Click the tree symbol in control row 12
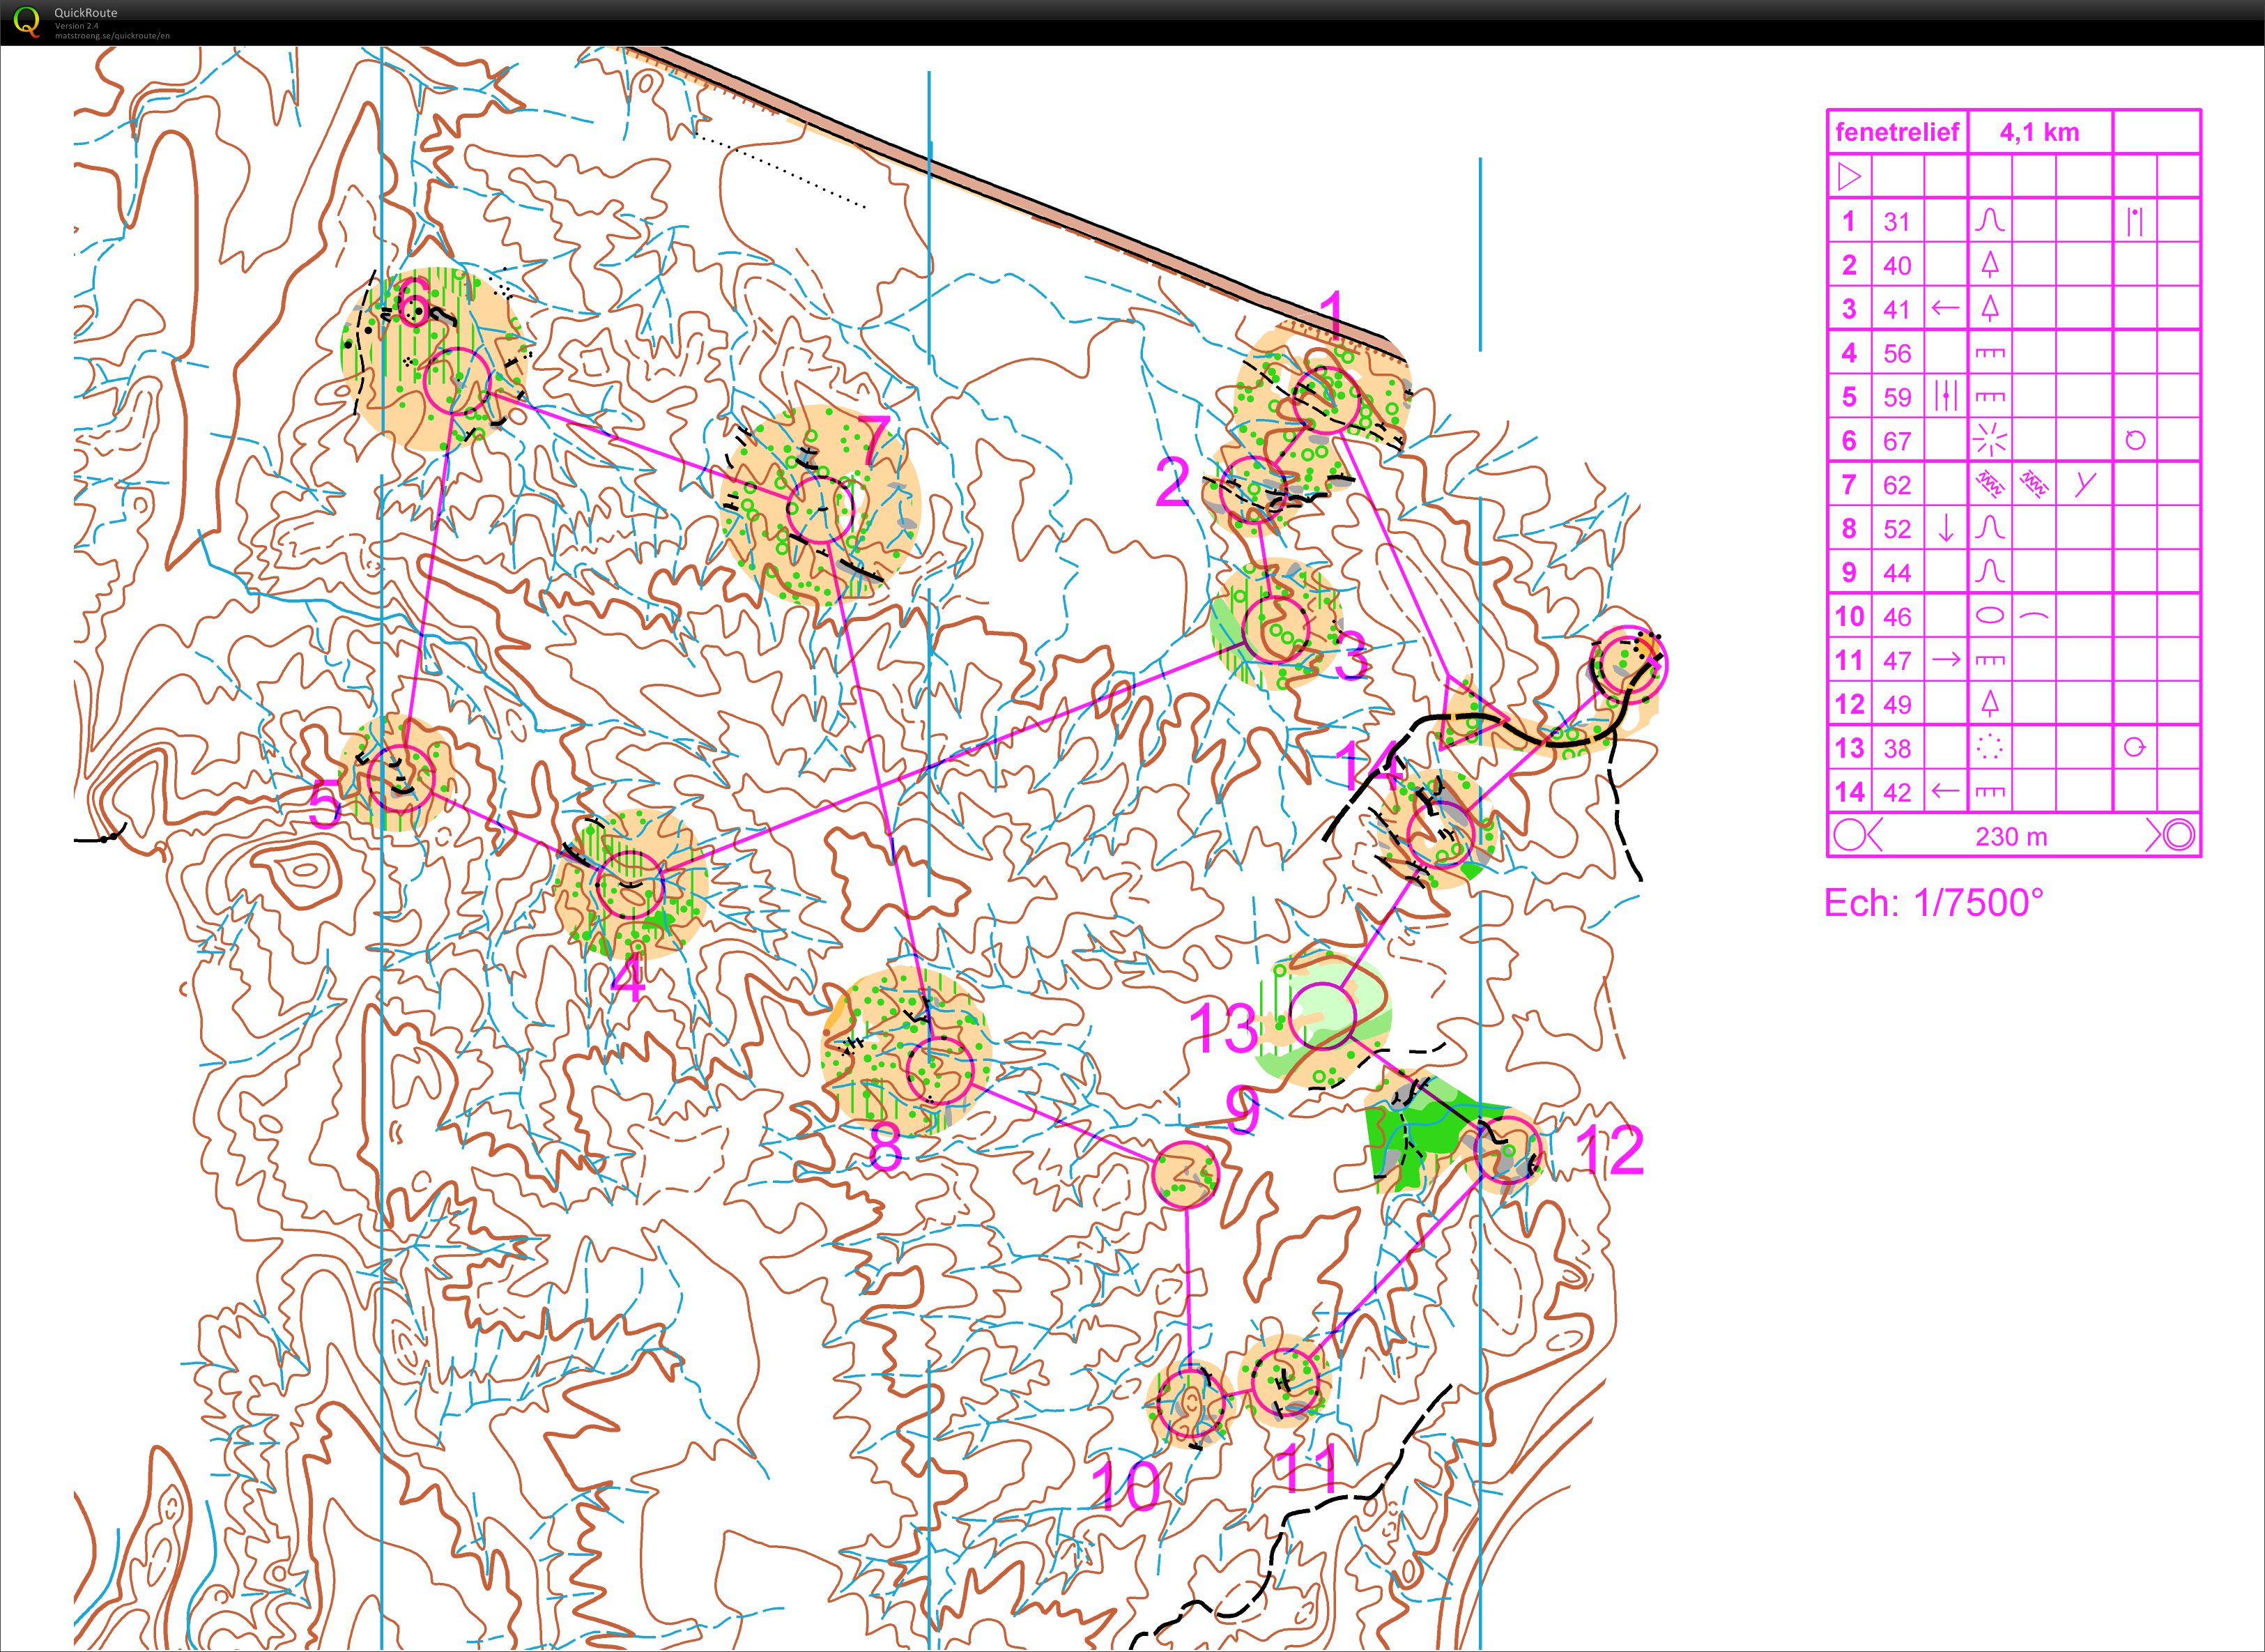 pyautogui.click(x=1990, y=704)
